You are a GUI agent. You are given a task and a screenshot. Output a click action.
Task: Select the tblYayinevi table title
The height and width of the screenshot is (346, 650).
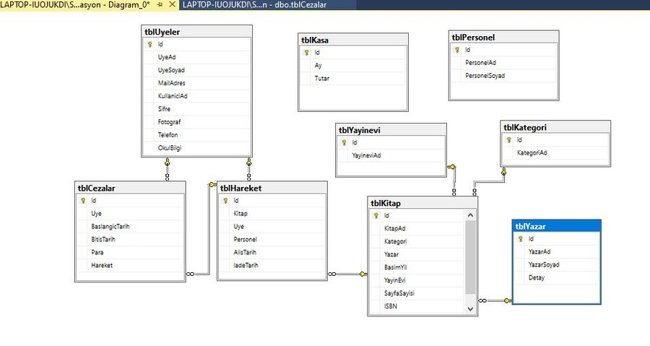391,130
